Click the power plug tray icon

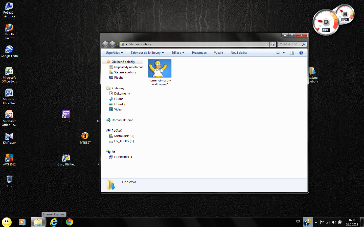coord(340,222)
